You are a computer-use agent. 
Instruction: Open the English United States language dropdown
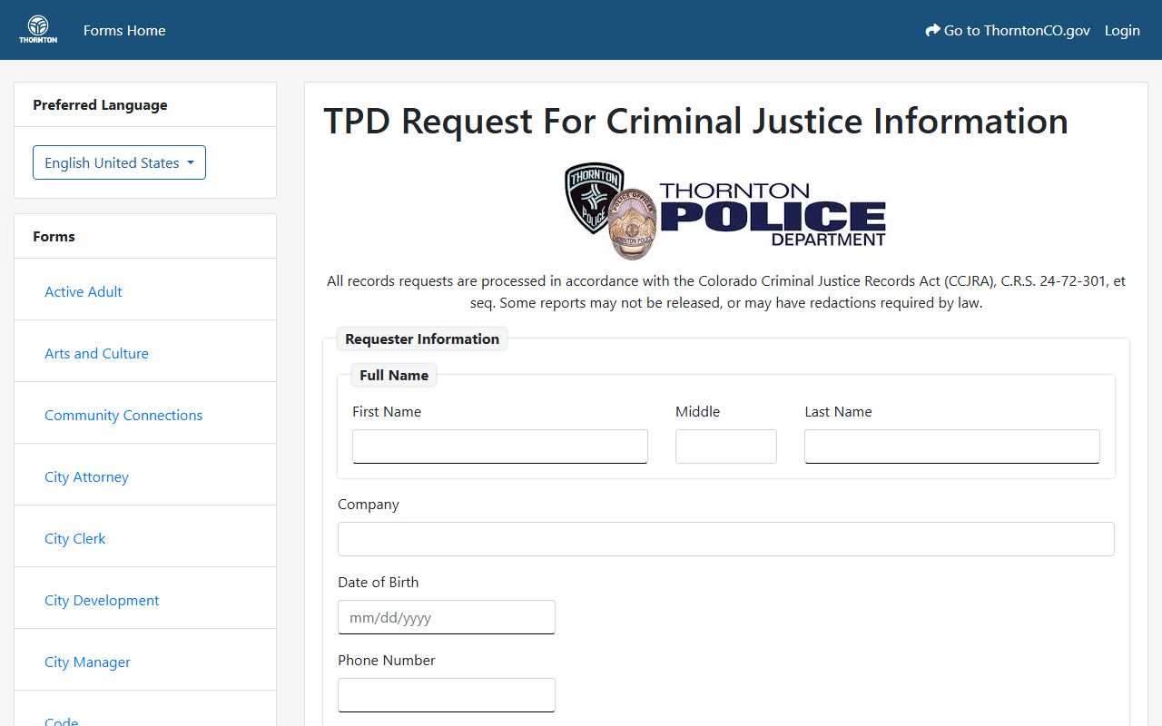pos(119,162)
